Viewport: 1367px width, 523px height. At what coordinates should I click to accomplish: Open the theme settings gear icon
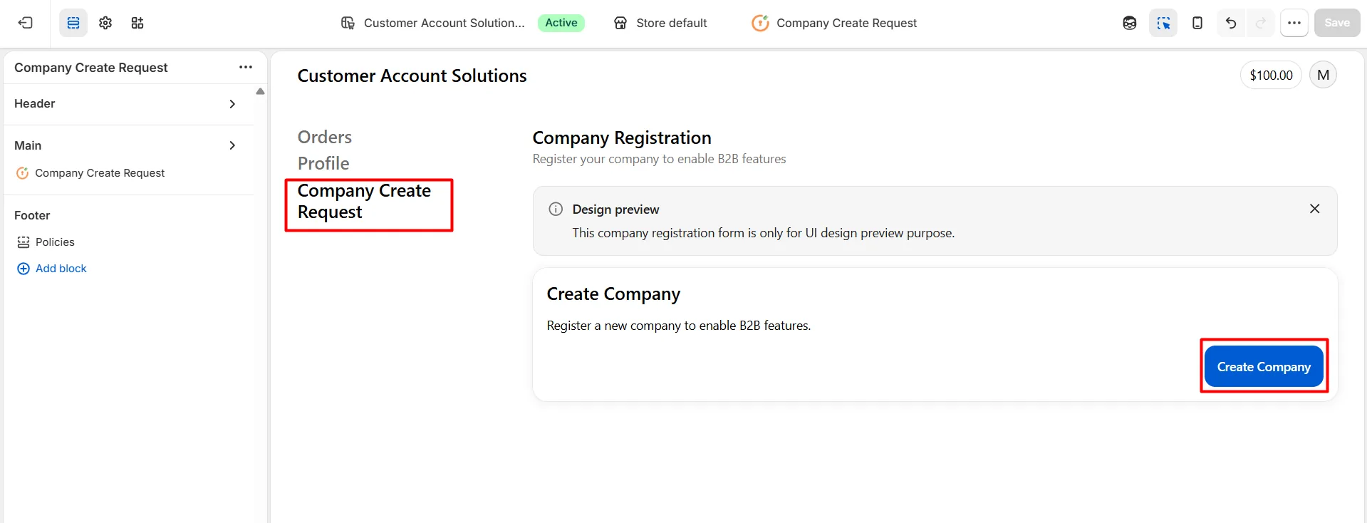[105, 23]
